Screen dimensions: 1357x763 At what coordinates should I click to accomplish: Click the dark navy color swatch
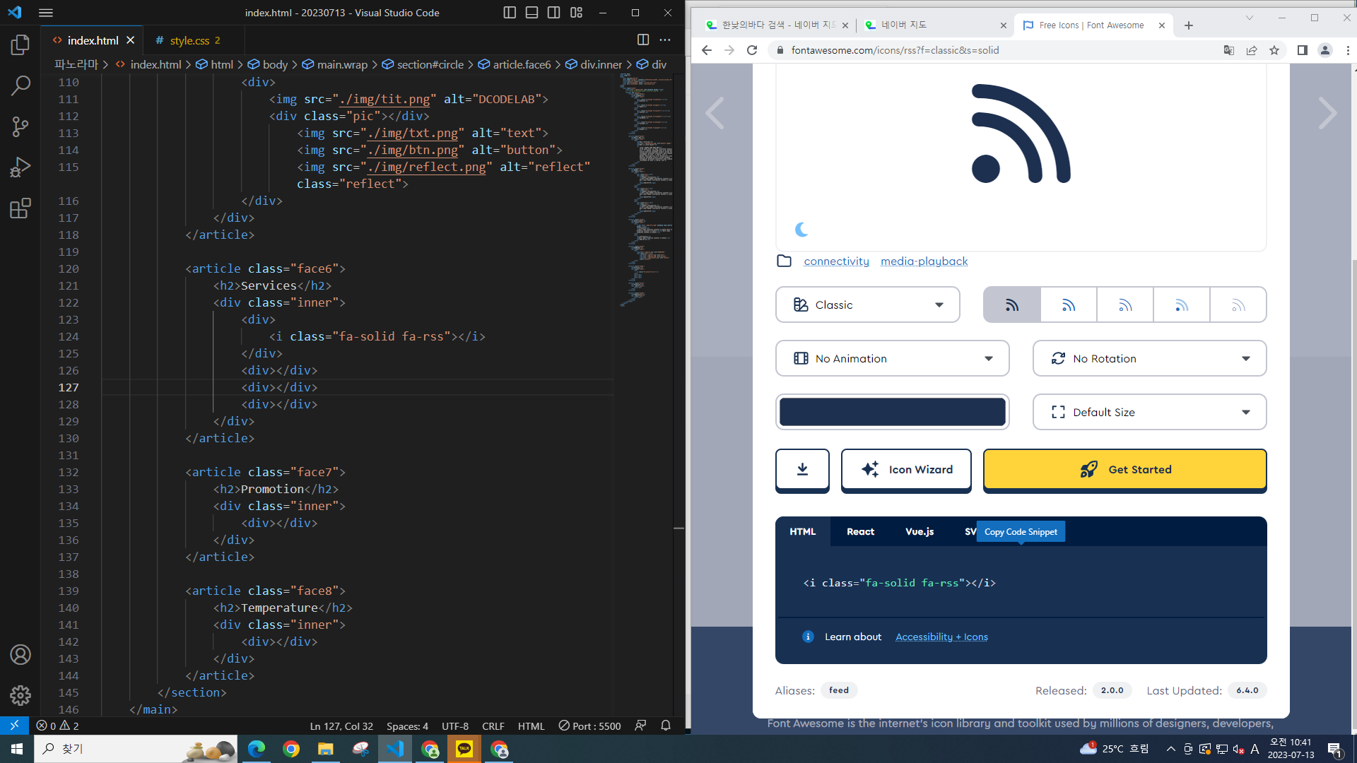tap(892, 413)
